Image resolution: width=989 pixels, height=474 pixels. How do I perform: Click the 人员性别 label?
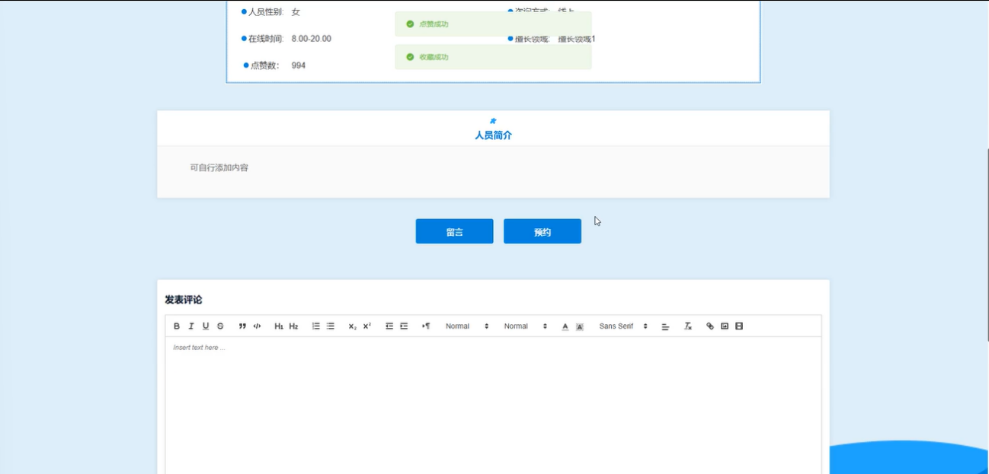click(x=265, y=12)
